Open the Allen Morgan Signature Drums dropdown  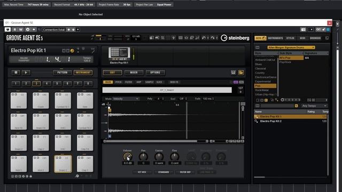(291, 47)
